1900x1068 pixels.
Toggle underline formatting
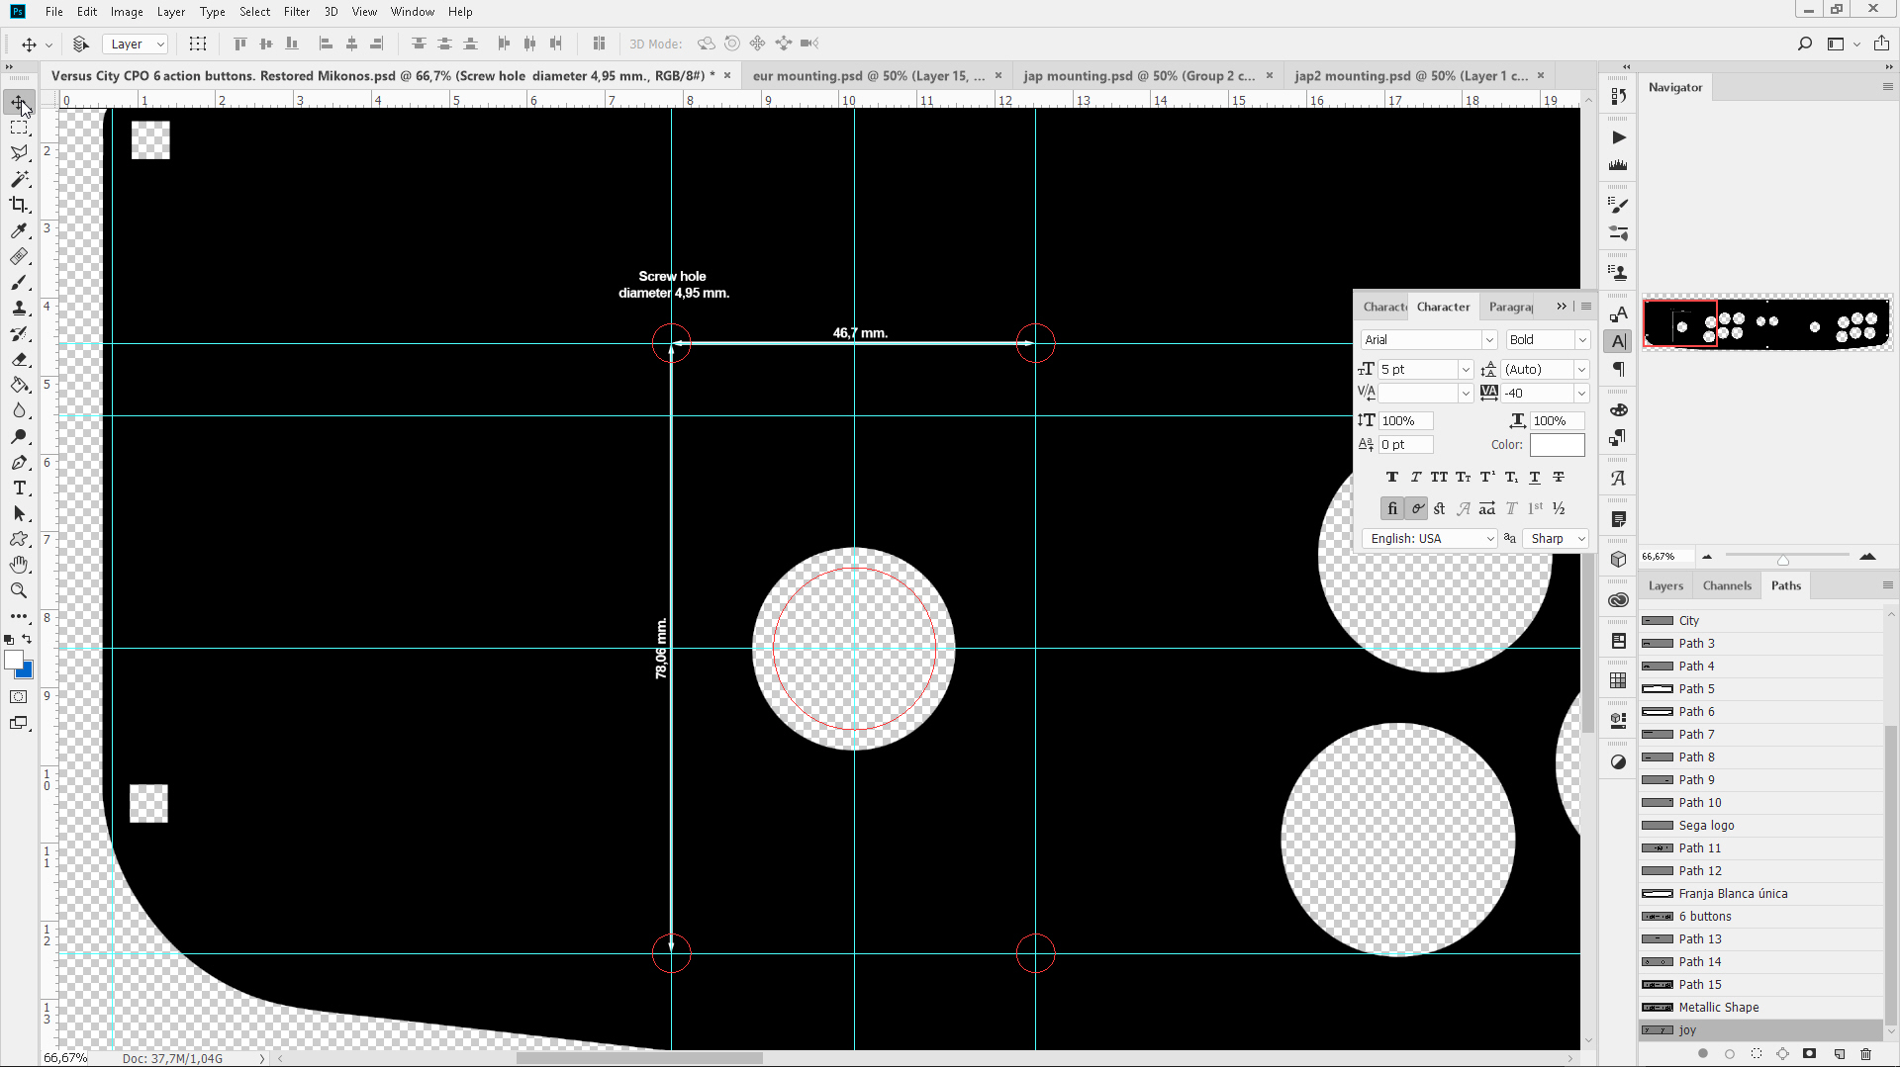point(1535,477)
